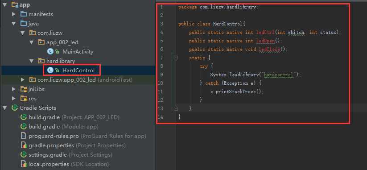Click the loadLibrary call in code
This screenshot has height=170, width=367.
coord(243,75)
